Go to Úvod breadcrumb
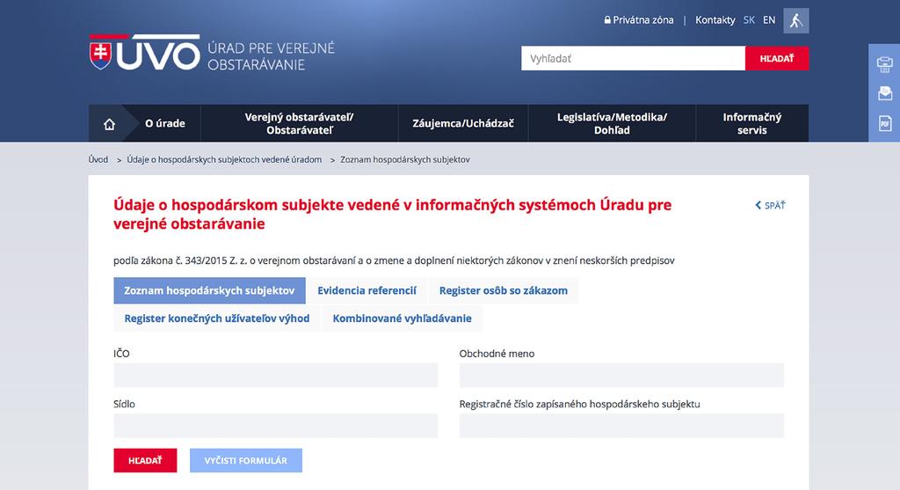Image resolution: width=900 pixels, height=490 pixels. [98, 160]
